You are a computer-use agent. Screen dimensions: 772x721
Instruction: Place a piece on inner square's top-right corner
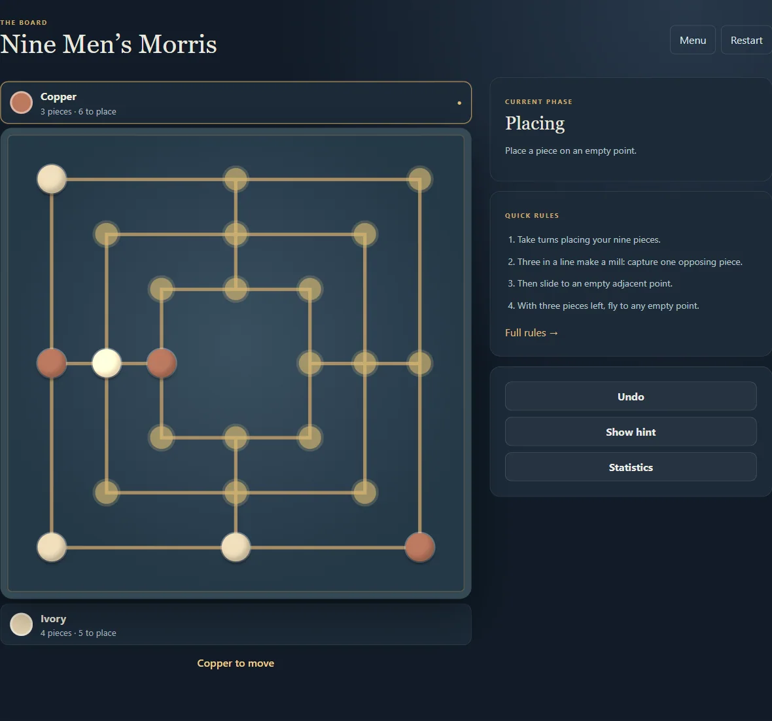309,289
